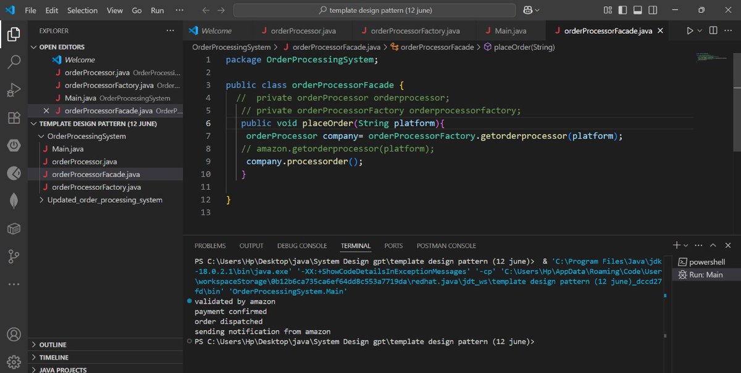Image resolution: width=741 pixels, height=373 pixels.
Task: Open orderProcessor.java in the folder tree
Action: [85, 162]
